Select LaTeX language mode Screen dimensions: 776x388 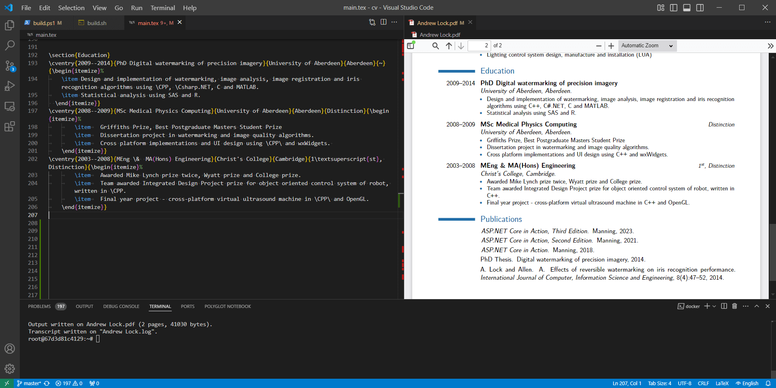[x=722, y=383]
